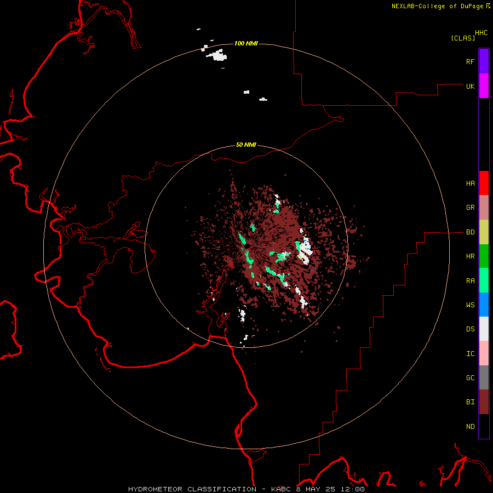
Task: Click the [CLAS] units label
Action: tap(463, 38)
